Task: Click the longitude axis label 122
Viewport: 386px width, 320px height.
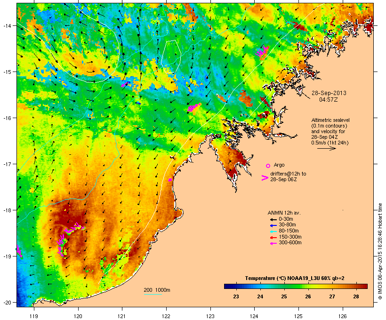Action: [166, 316]
